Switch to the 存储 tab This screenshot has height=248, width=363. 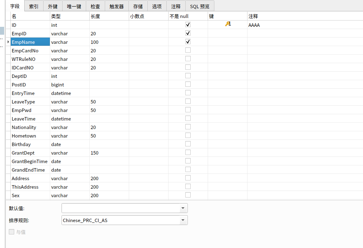tap(138, 7)
